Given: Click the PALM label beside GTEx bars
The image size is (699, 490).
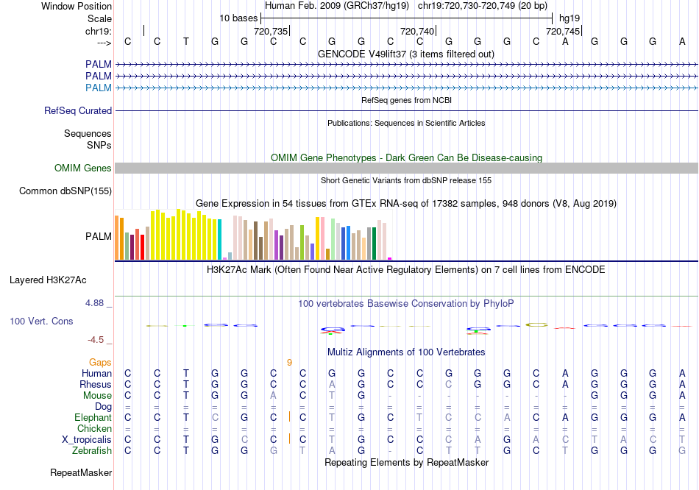Looking at the screenshot, I should 99,236.
